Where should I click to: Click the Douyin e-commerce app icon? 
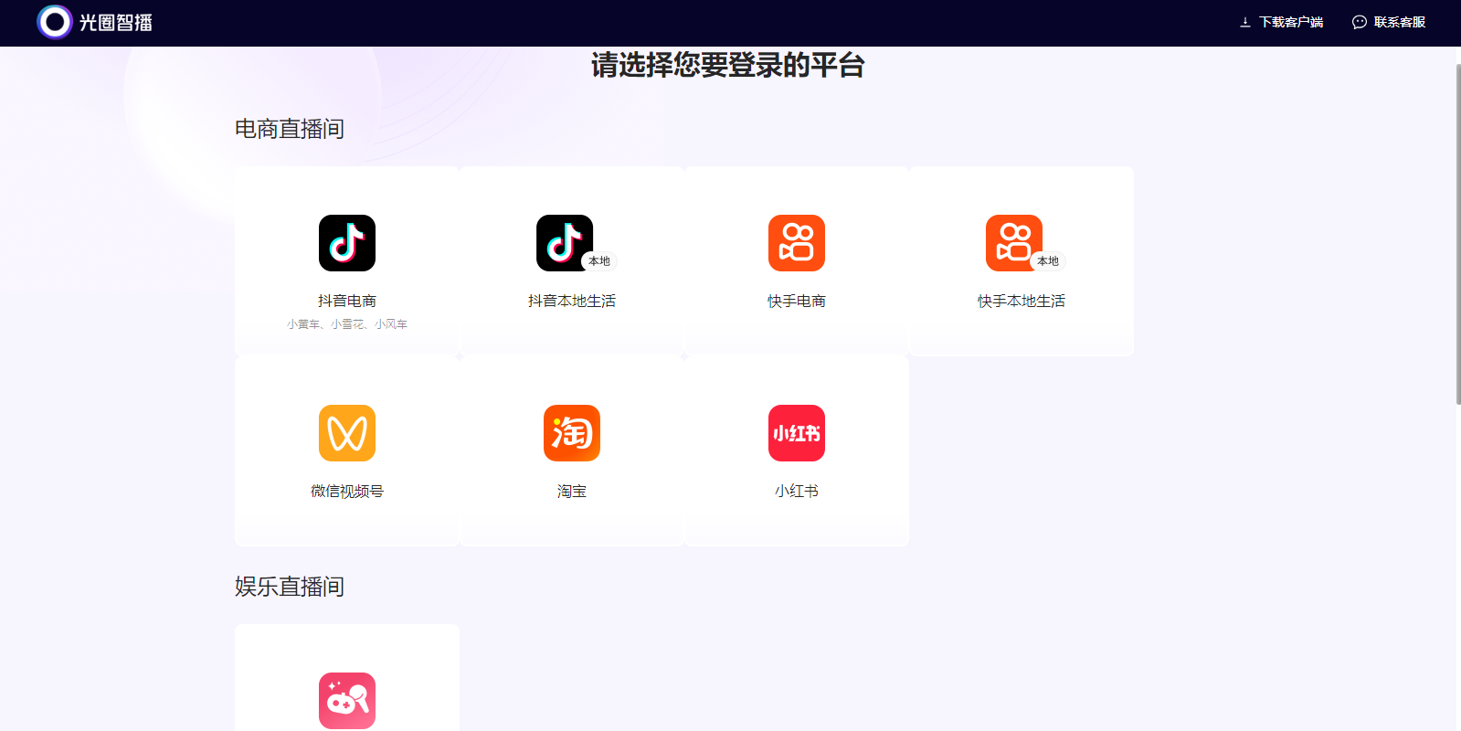point(346,243)
